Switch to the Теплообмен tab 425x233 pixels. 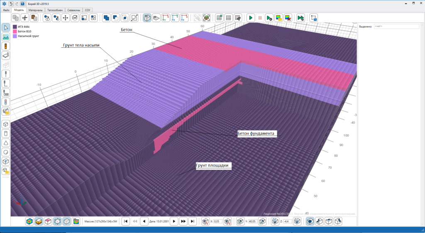(55, 10)
